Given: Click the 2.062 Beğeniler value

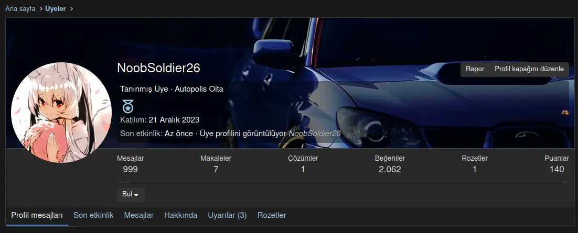Looking at the screenshot, I should [390, 169].
